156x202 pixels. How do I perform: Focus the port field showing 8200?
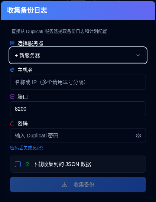click(78, 109)
